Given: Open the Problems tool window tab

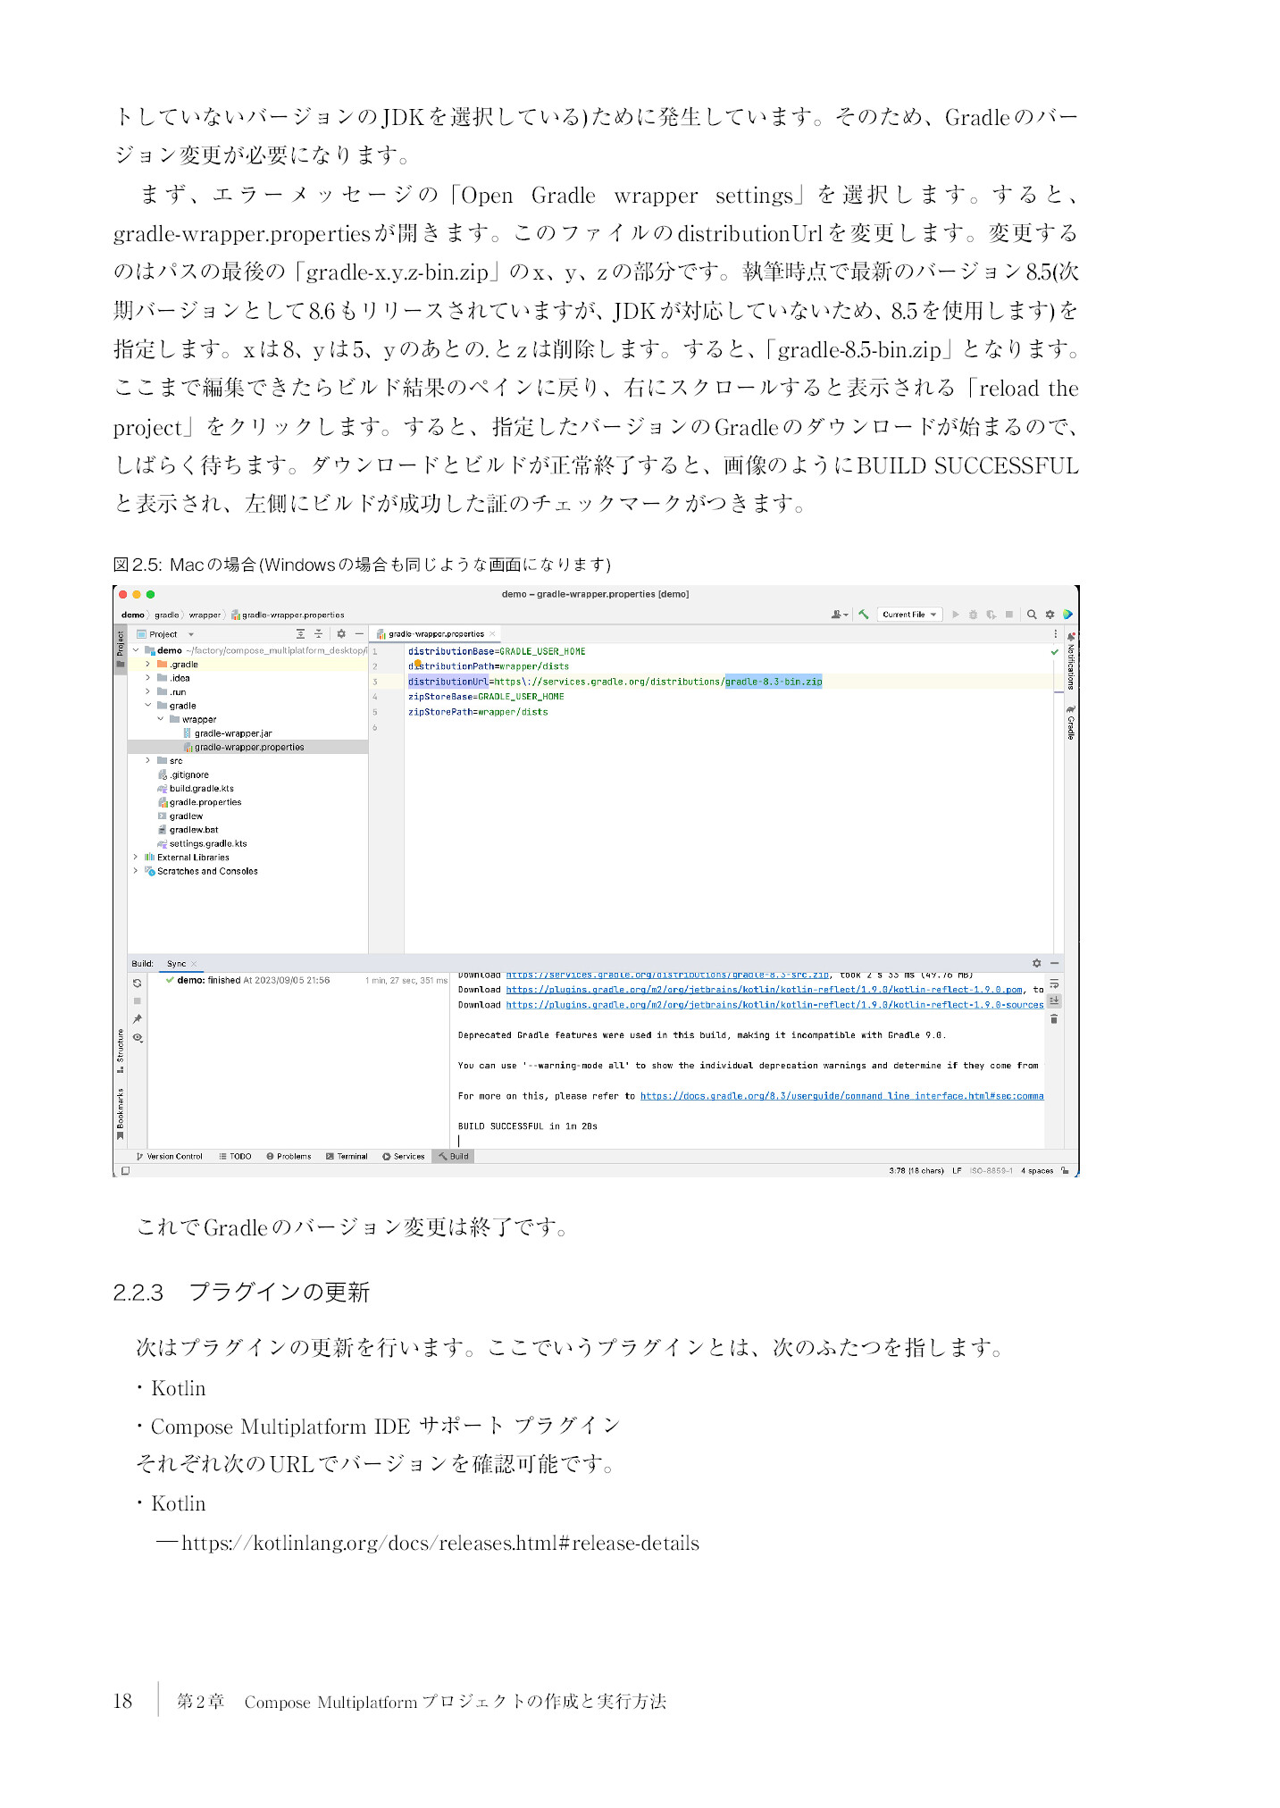Looking at the screenshot, I should [289, 1156].
